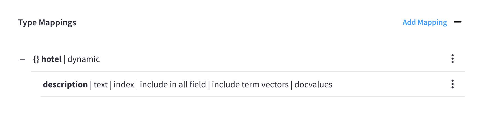Click the text type label

[101, 85]
